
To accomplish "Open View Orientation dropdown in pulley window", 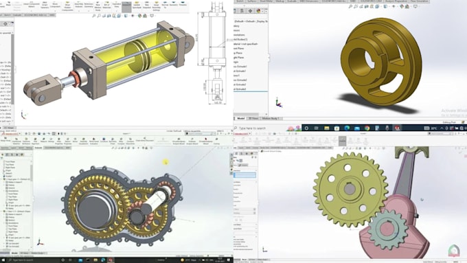I will coord(377,6).
